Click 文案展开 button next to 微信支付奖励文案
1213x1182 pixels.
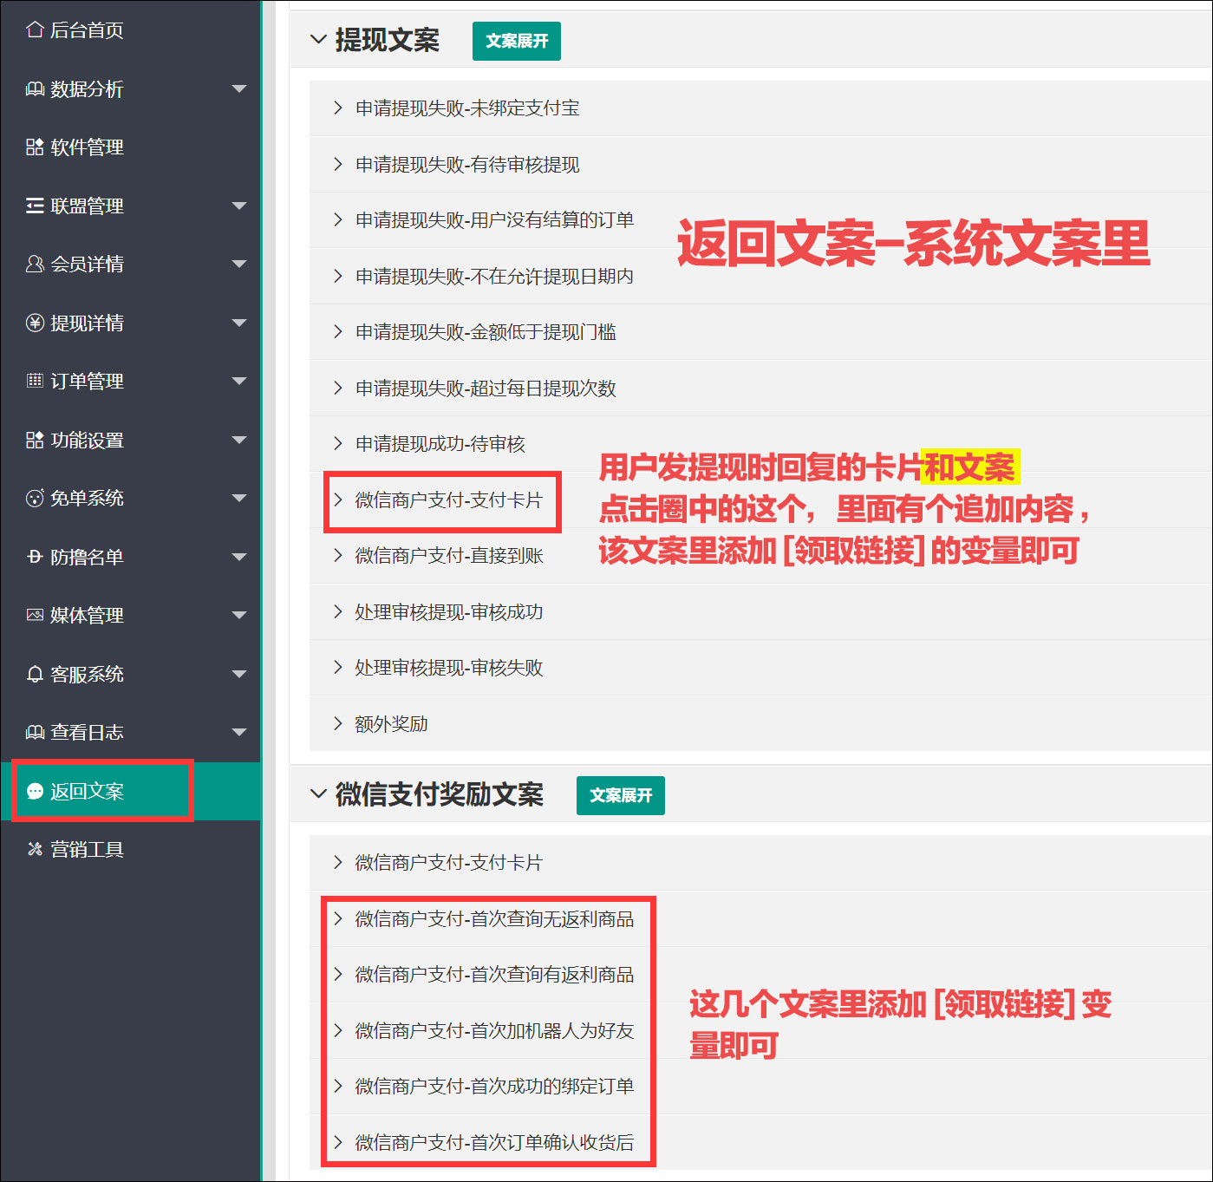click(x=621, y=795)
